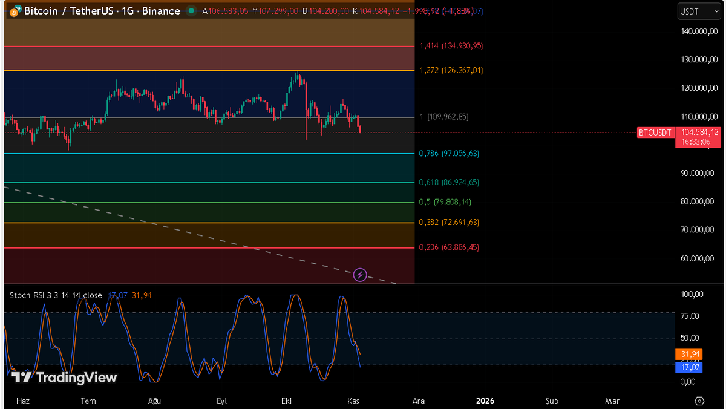Click the opening price value 106.583,05
The height and width of the screenshot is (409, 726).
pos(228,11)
